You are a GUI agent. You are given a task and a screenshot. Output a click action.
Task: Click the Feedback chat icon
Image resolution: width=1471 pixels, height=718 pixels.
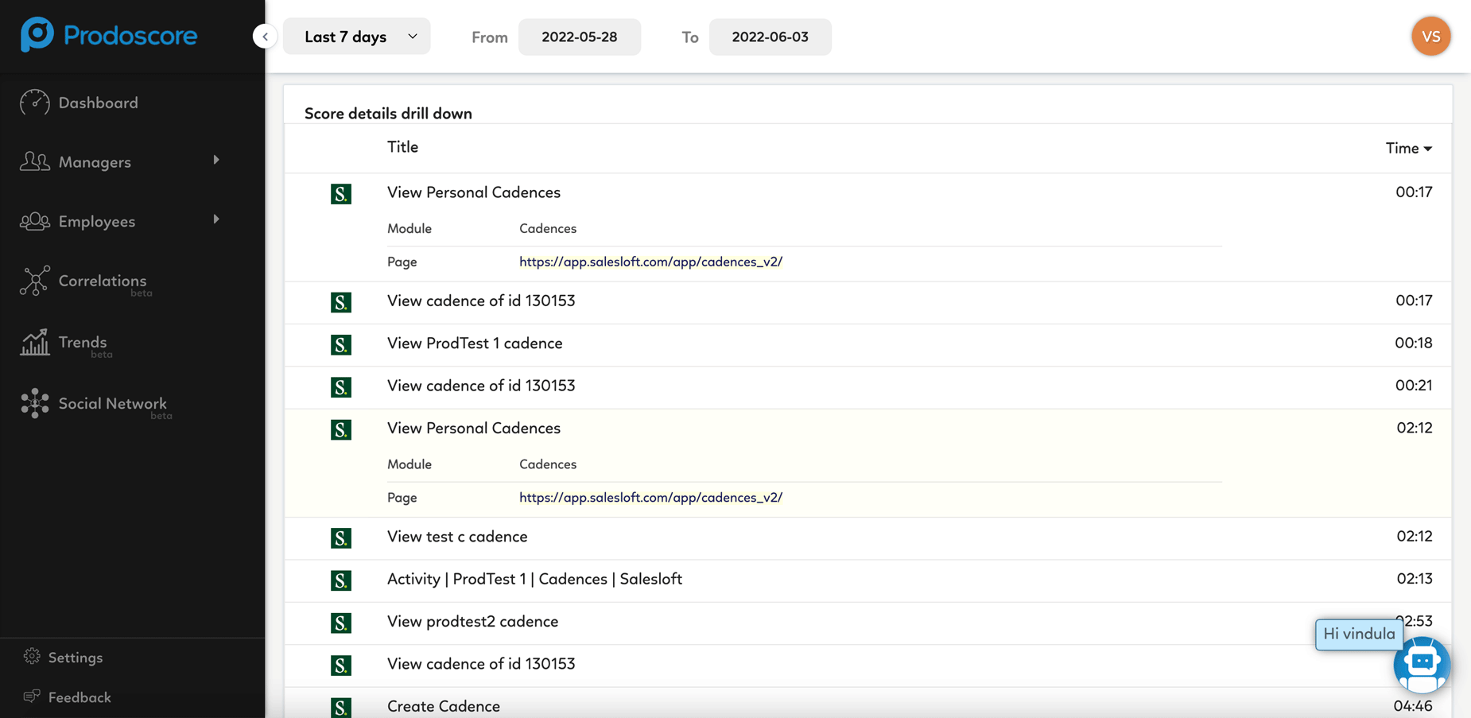[x=32, y=697]
